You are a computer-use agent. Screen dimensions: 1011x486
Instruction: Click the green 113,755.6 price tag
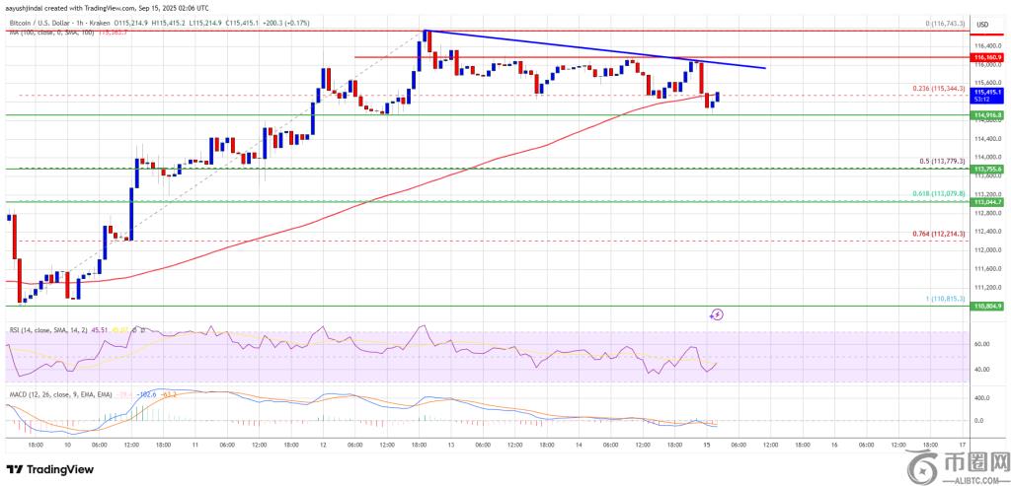[986, 169]
